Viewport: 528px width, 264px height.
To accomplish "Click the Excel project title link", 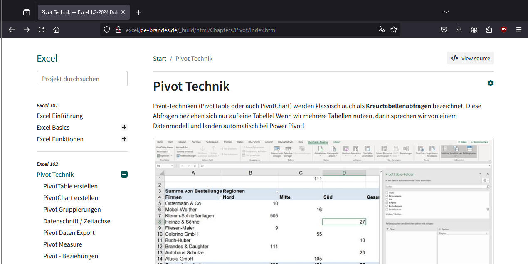I will 47,58.
